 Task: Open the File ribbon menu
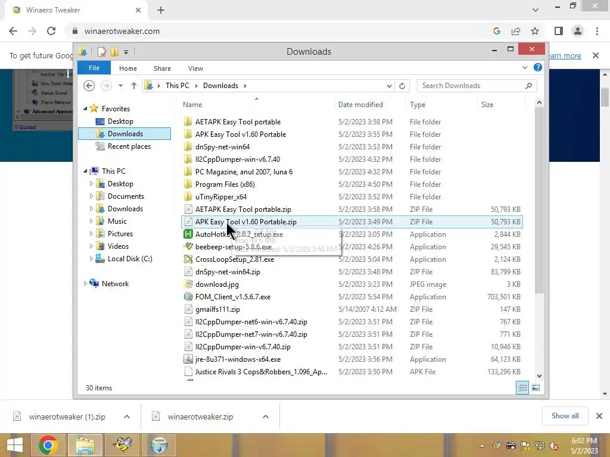pos(94,68)
